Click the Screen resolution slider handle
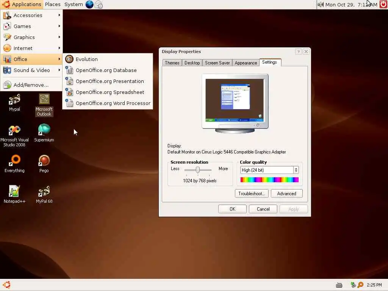This screenshot has height=291, width=388. 198,170
